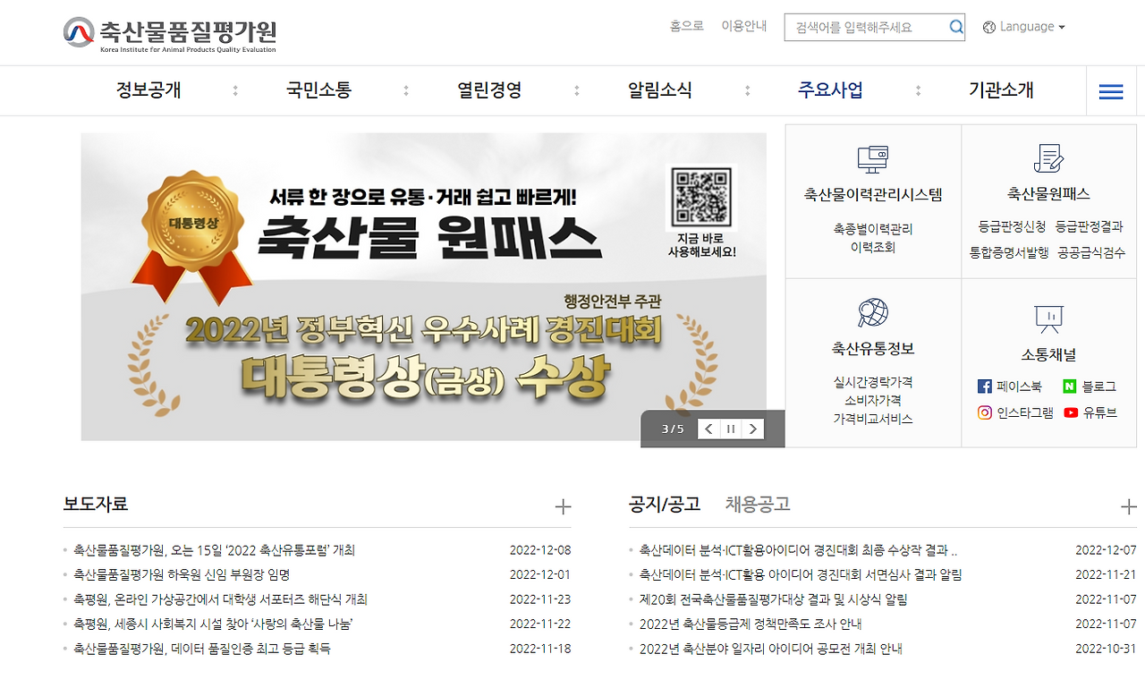Open the Naver blog icon
The image size is (1145, 688).
coord(1070,386)
